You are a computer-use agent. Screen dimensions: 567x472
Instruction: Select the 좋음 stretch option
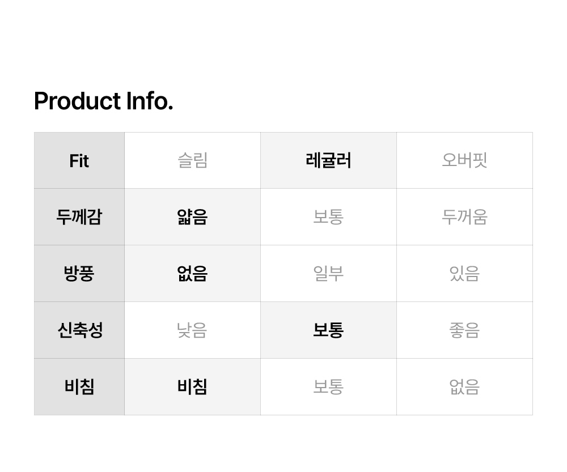[464, 330]
